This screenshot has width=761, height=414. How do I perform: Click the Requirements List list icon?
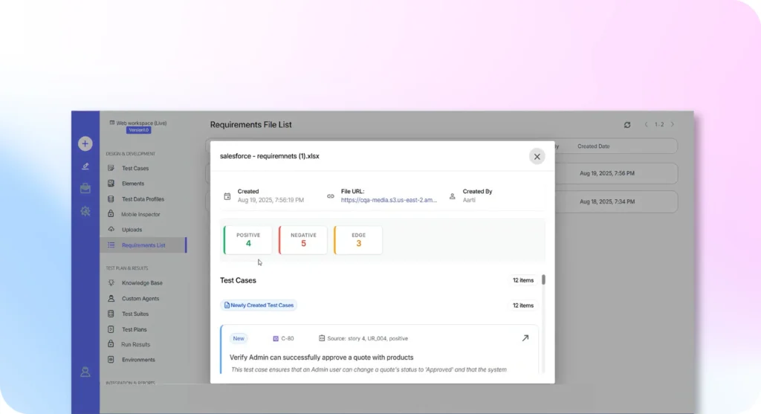coord(111,245)
